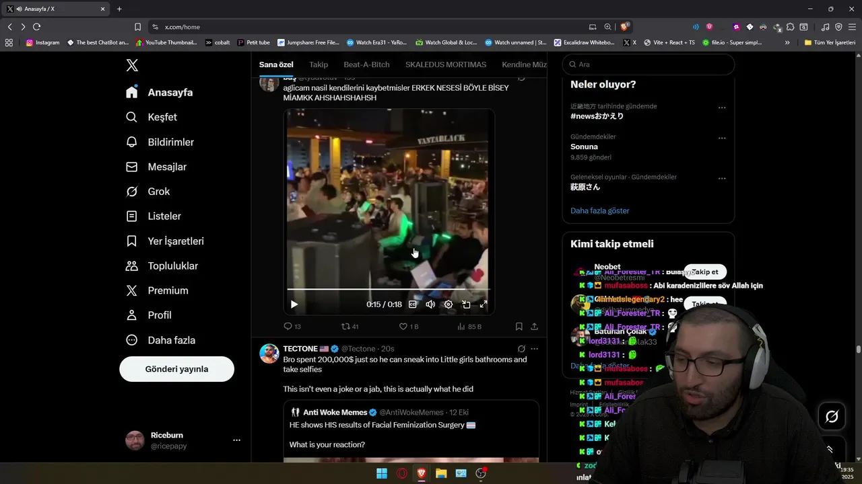The width and height of the screenshot is (862, 484).
Task: Seek on the video progress bar
Action: pyautogui.click(x=389, y=289)
